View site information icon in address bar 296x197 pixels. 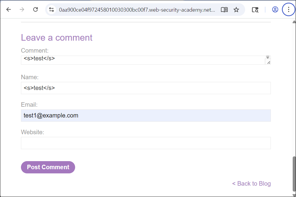51,10
